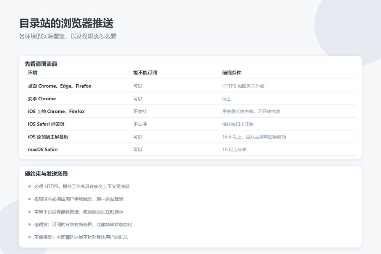Click 可以 in the iOS 添加到主屏幕后 row
This screenshot has width=381, height=254.
(x=138, y=137)
